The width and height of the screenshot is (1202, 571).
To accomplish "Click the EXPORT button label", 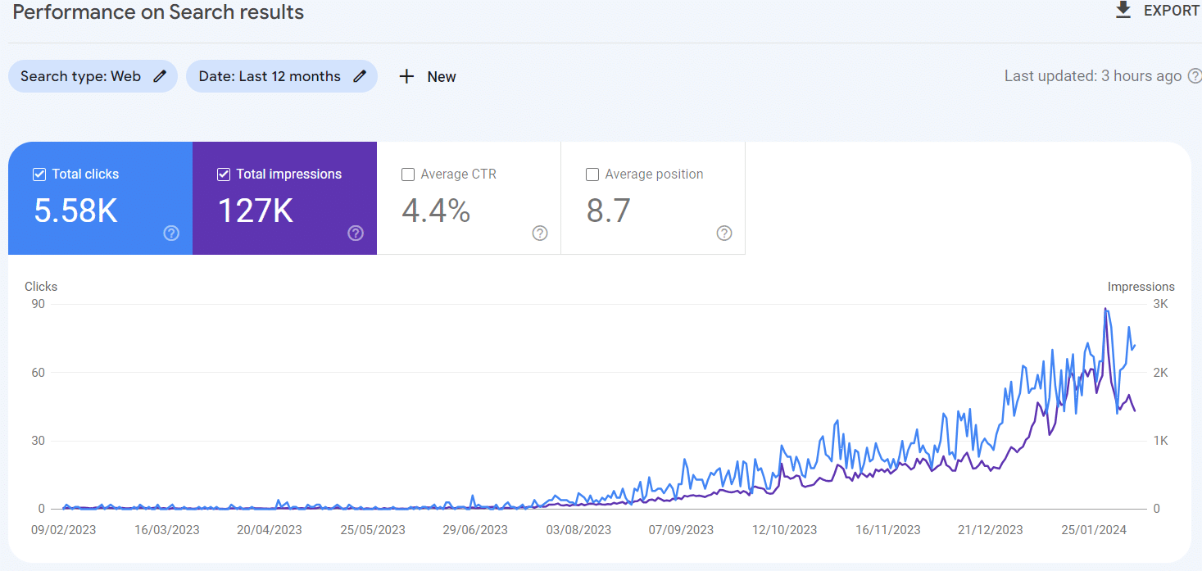I will [1172, 11].
